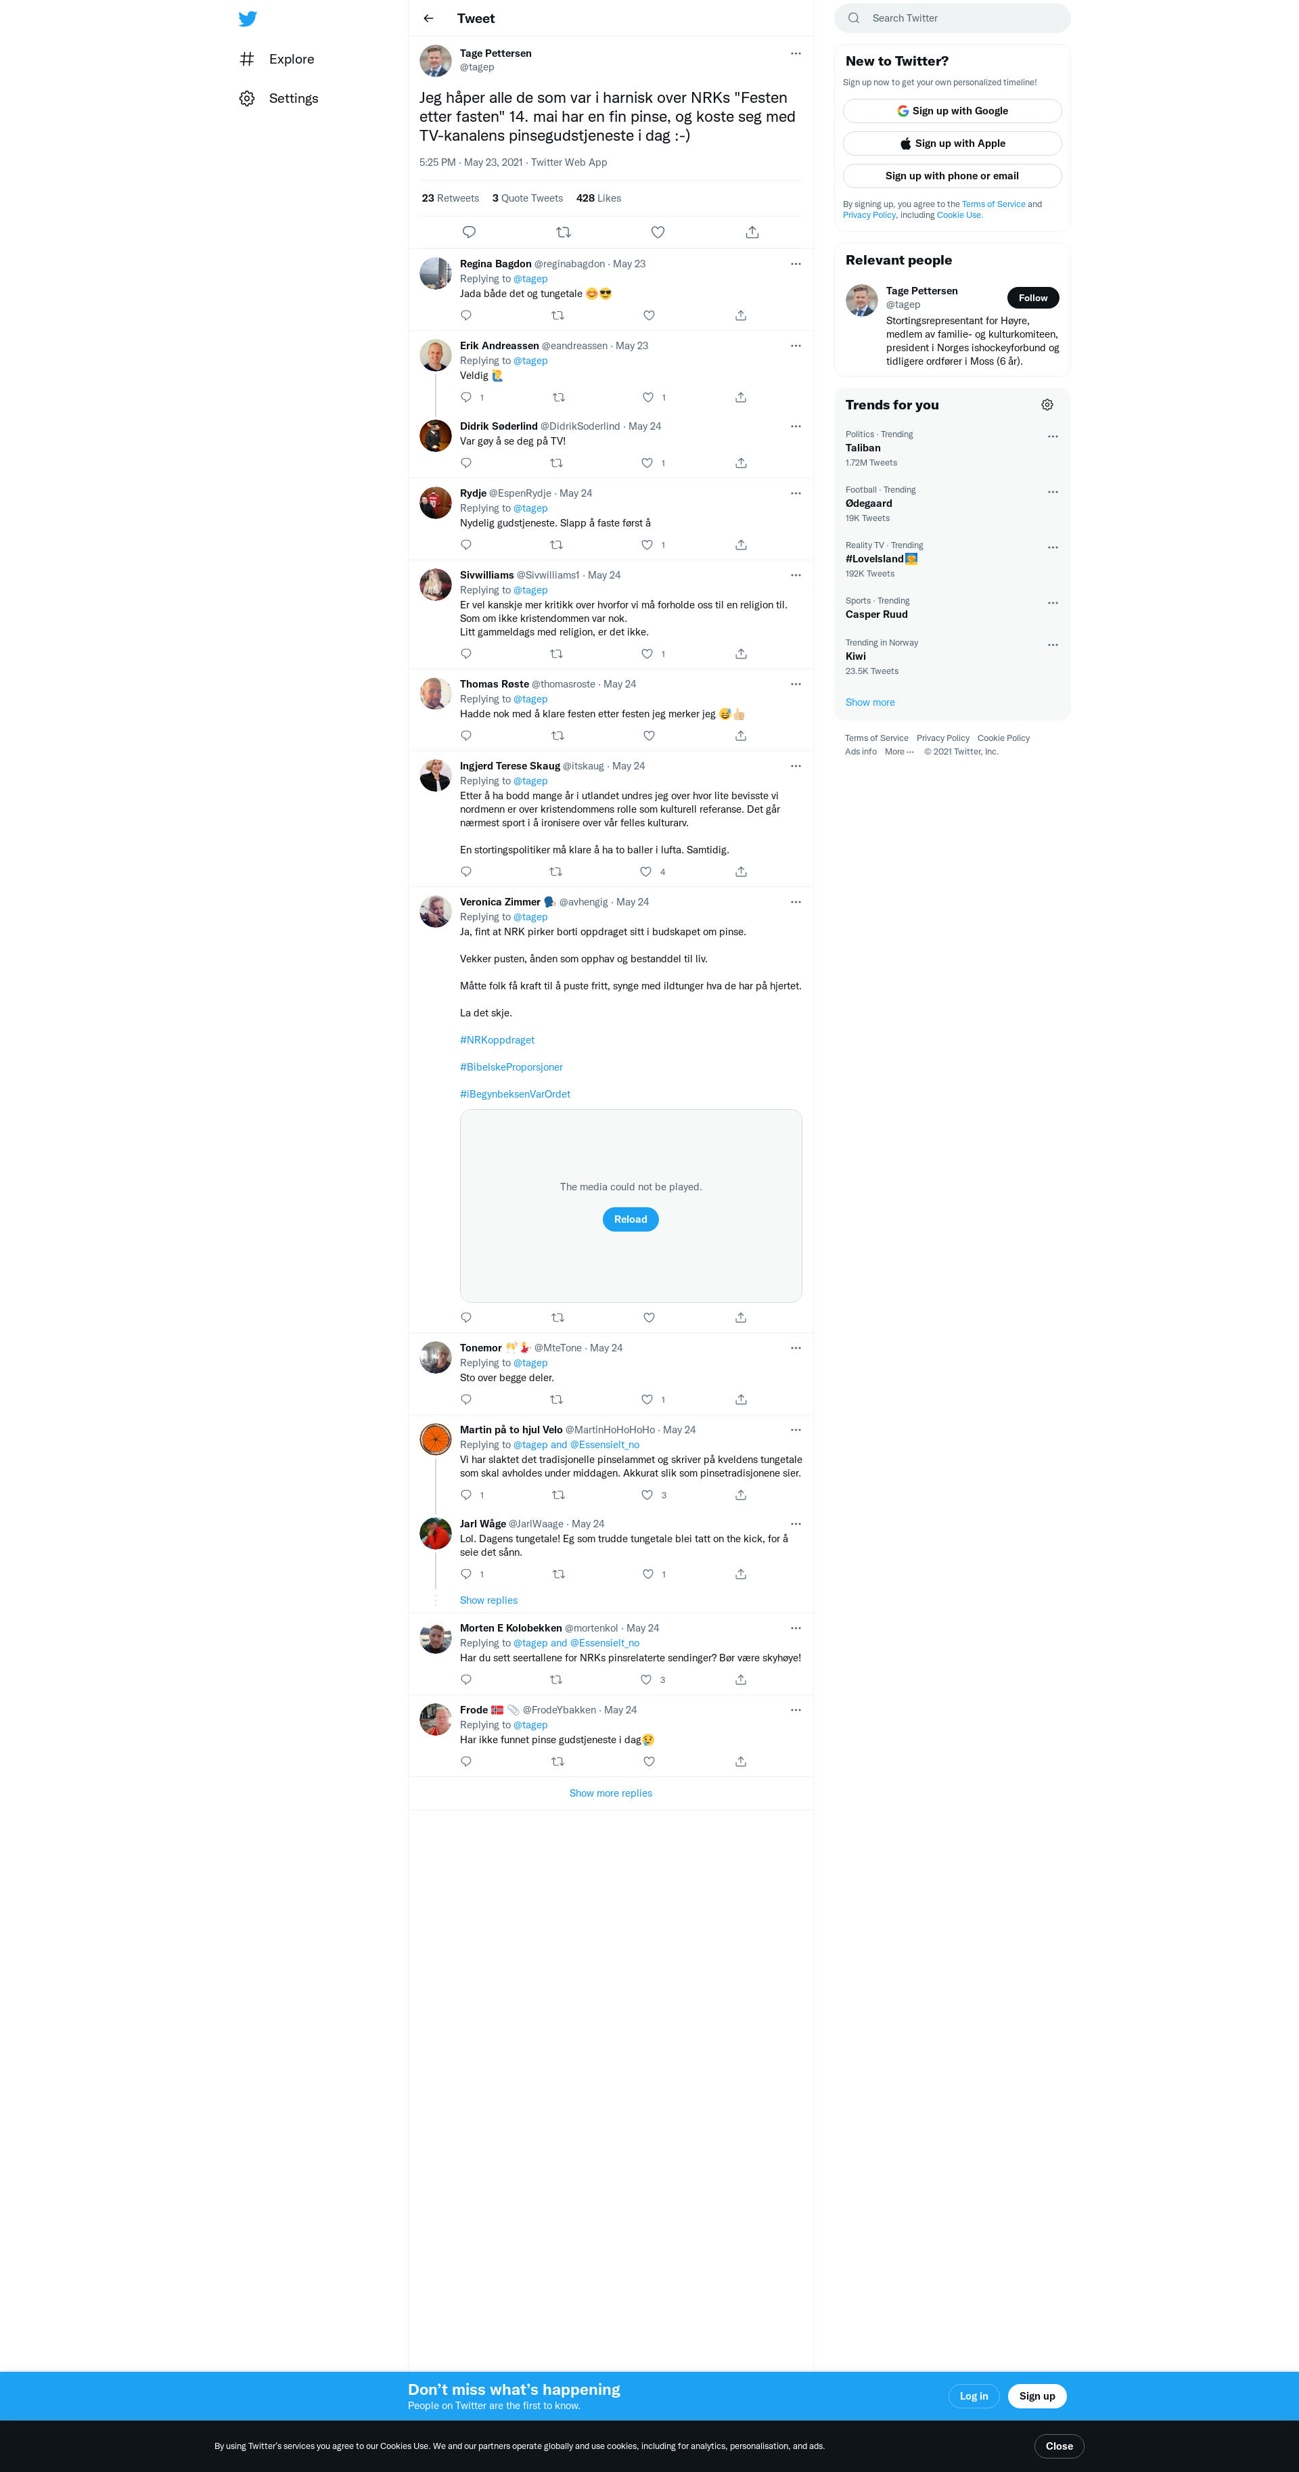Like Ingjerd Terese Skaug's reply

click(645, 872)
